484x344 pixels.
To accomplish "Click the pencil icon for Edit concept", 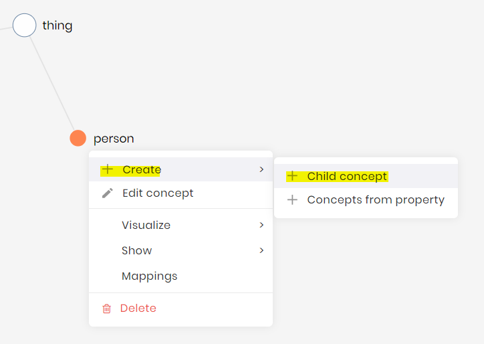I will [x=107, y=193].
